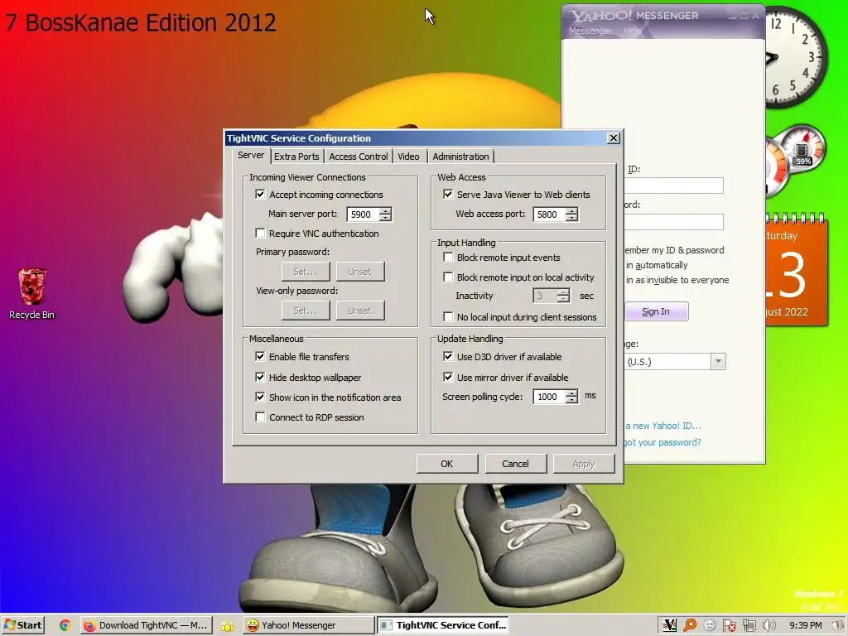Click the TightVNC tray icon
848x636 pixels.
point(669,625)
